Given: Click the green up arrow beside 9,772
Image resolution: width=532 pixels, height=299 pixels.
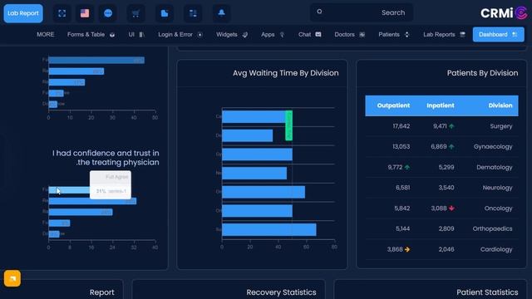Looking at the screenshot, I should tap(407, 167).
